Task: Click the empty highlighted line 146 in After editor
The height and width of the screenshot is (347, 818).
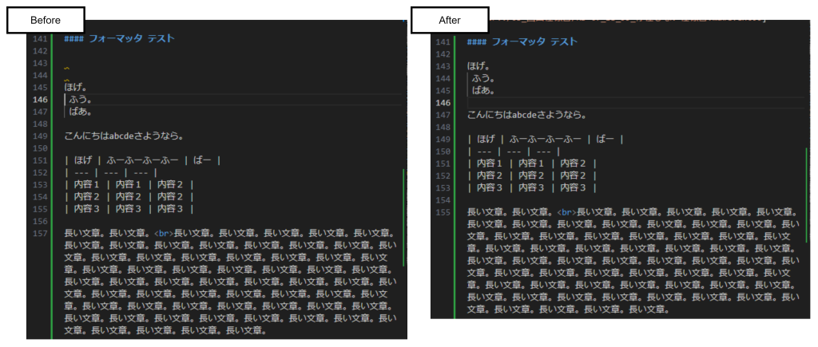Action: click(x=635, y=103)
